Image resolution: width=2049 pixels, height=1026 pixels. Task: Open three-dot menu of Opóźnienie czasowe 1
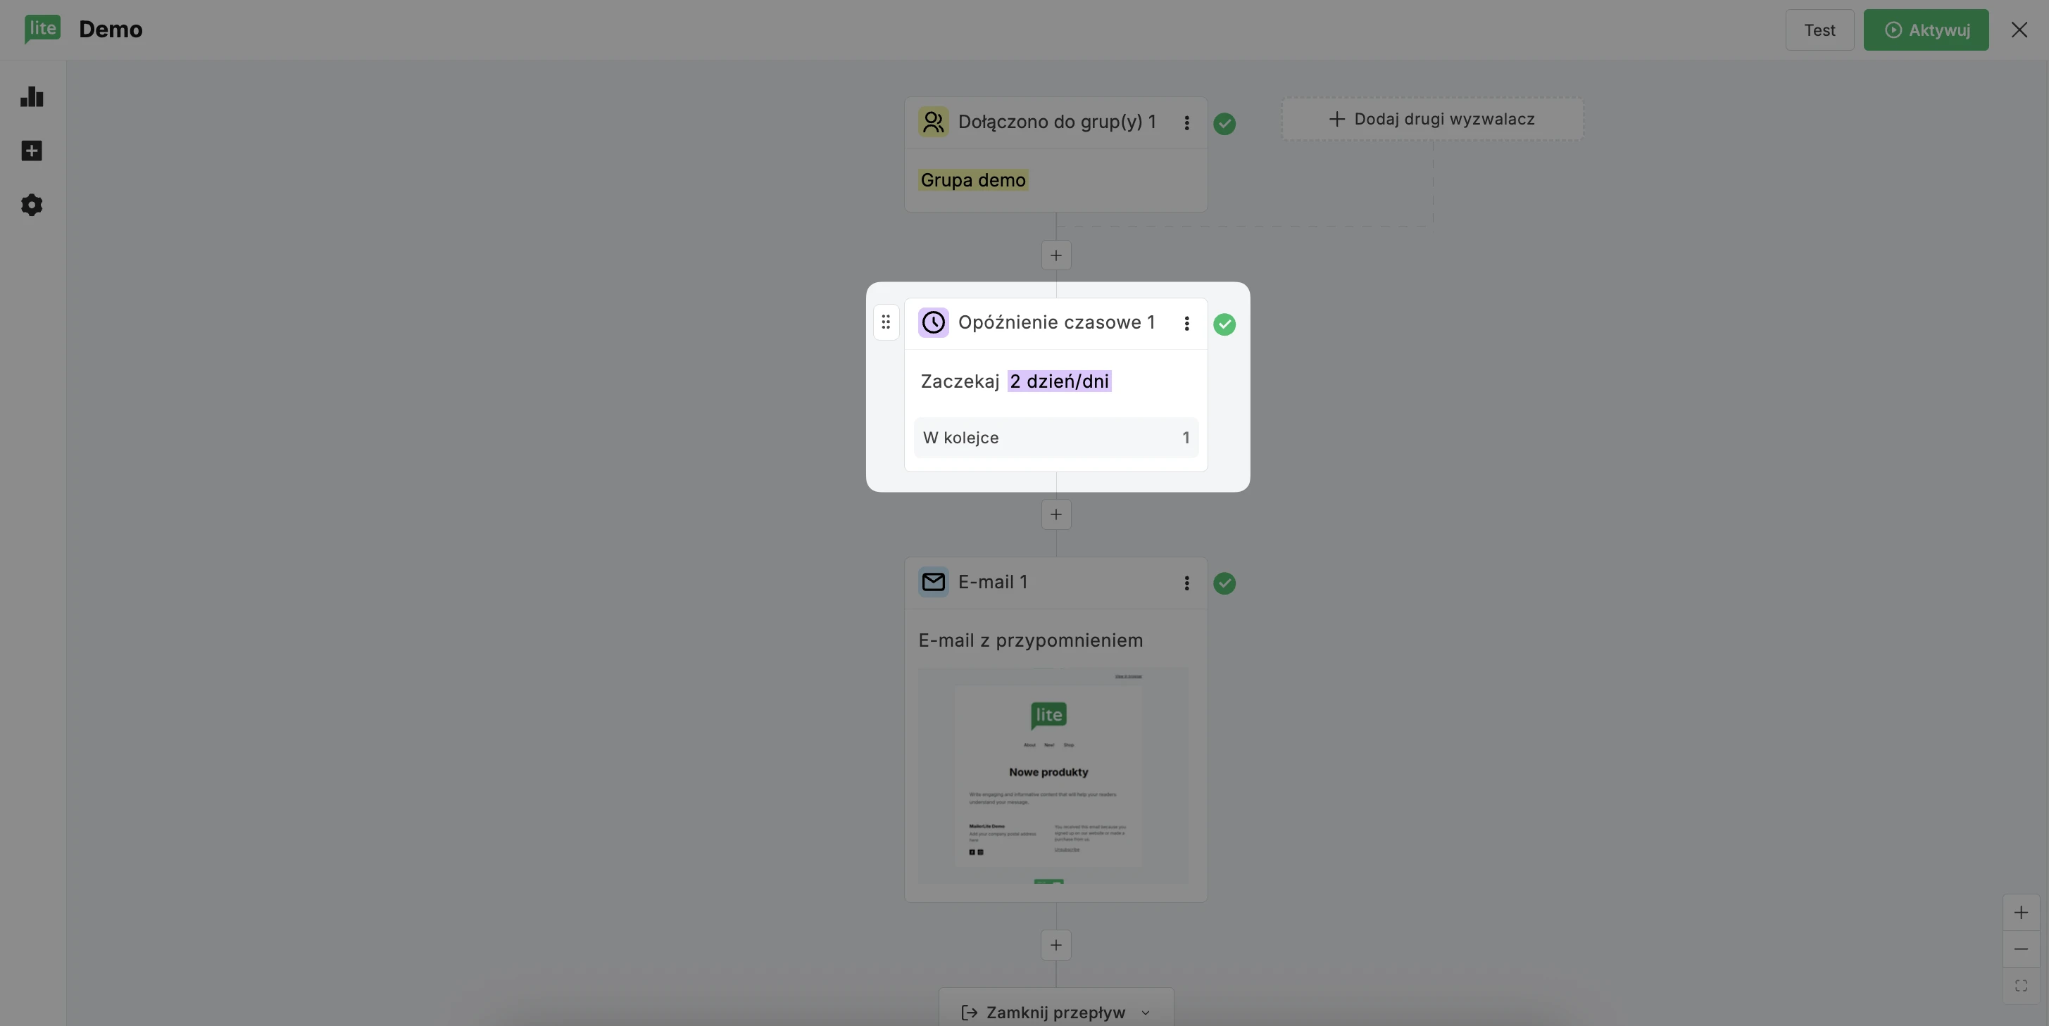(x=1186, y=324)
